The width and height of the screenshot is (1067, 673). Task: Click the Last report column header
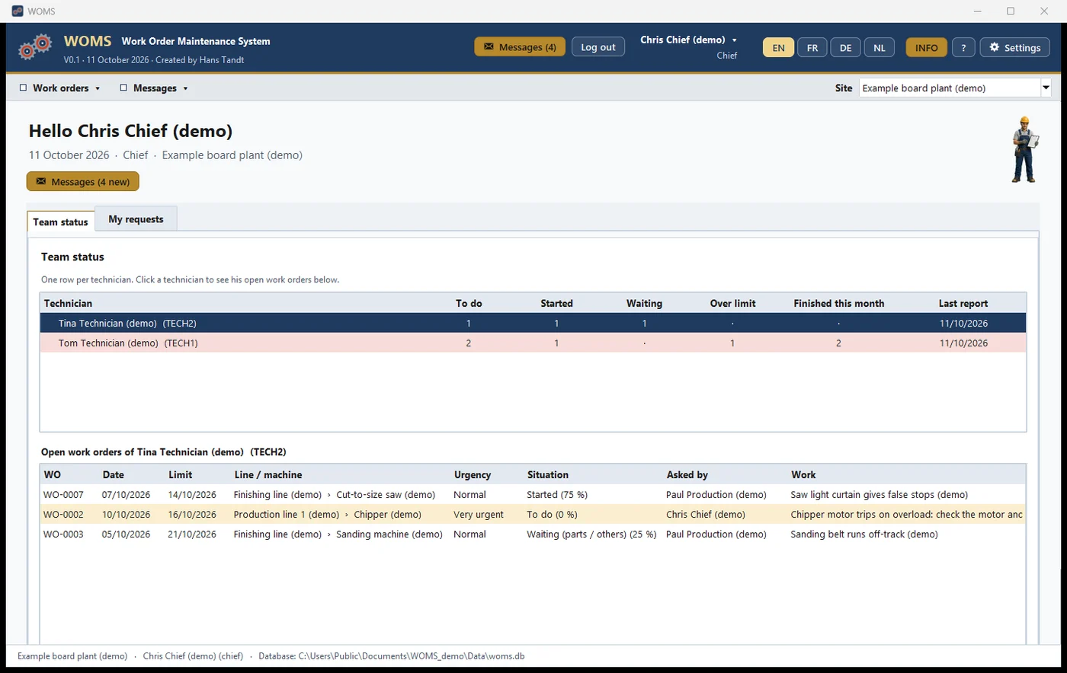tap(963, 303)
